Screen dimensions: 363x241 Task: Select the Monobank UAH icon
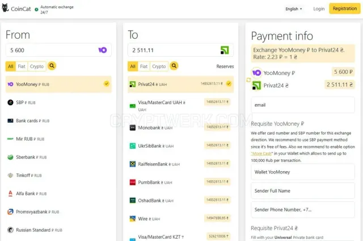click(x=132, y=128)
